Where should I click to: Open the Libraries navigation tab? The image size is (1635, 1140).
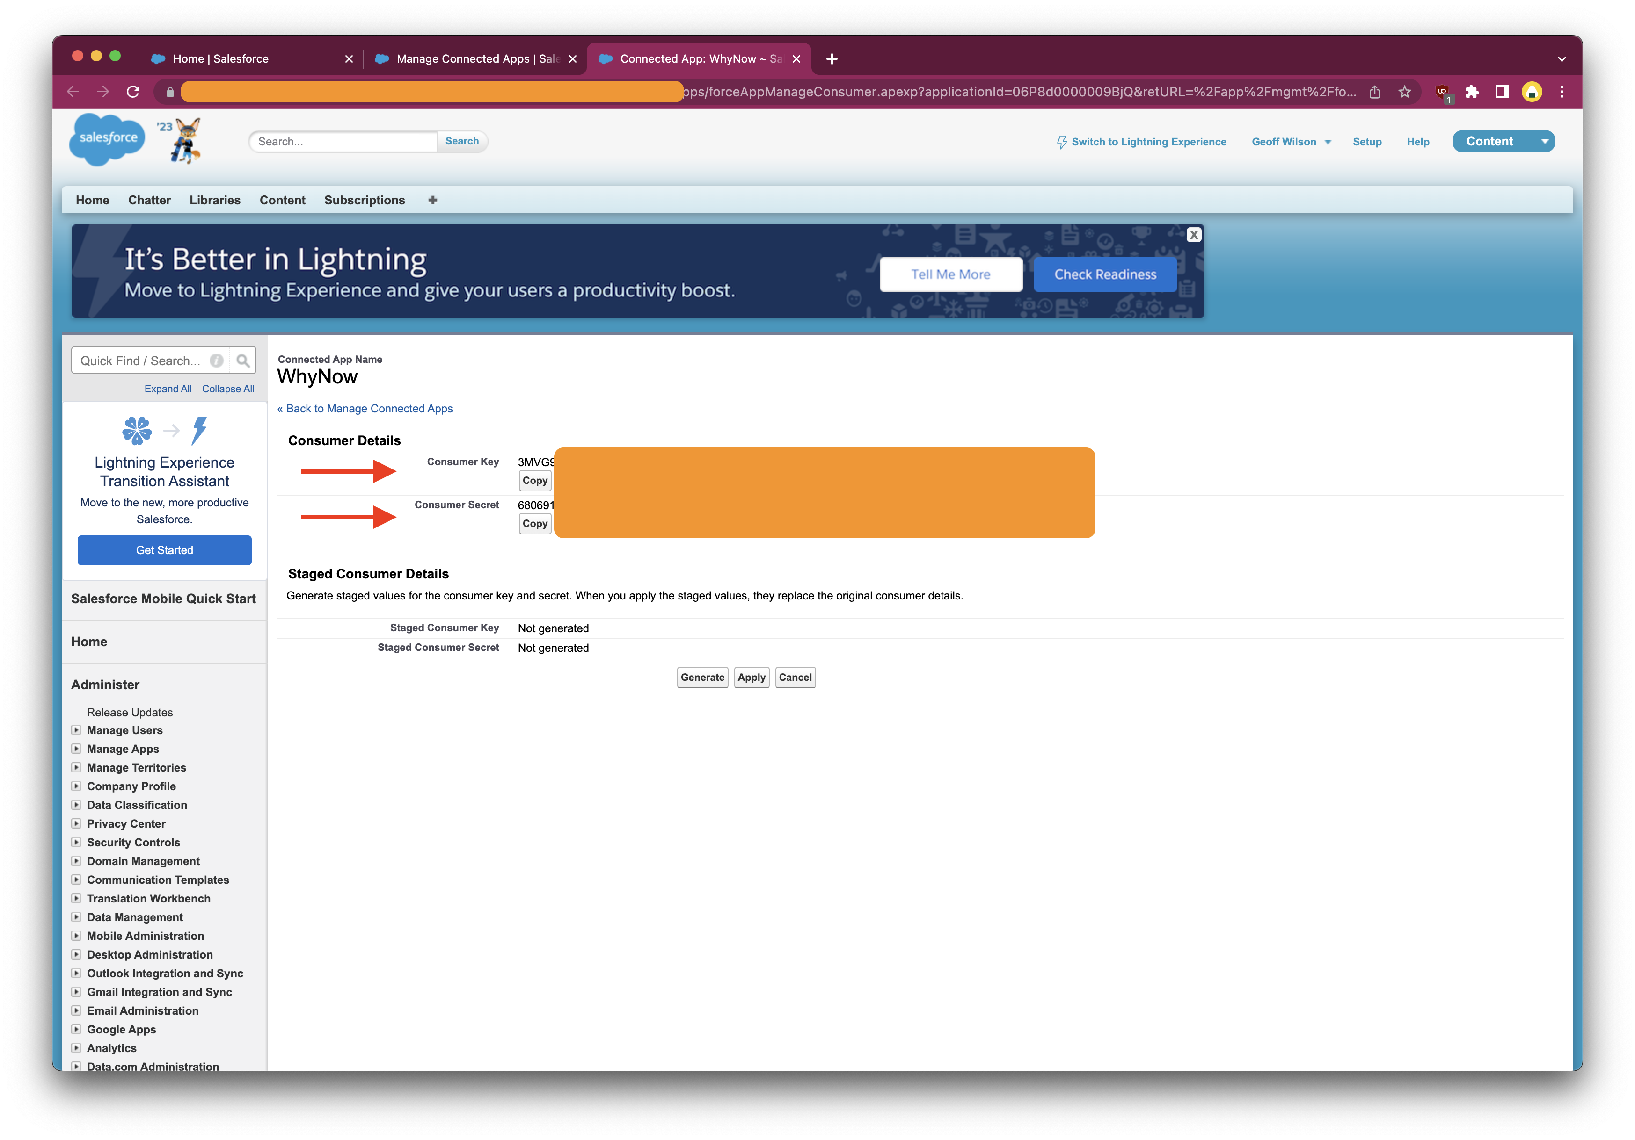pyautogui.click(x=215, y=200)
